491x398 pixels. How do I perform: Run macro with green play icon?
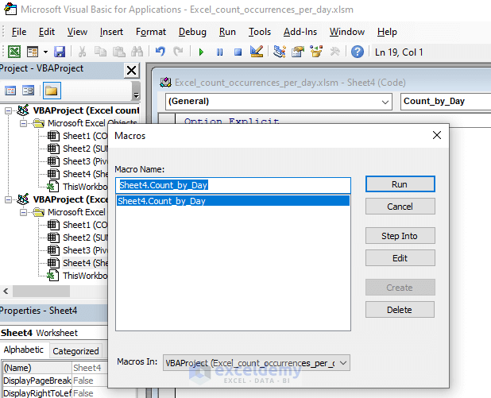pos(201,52)
